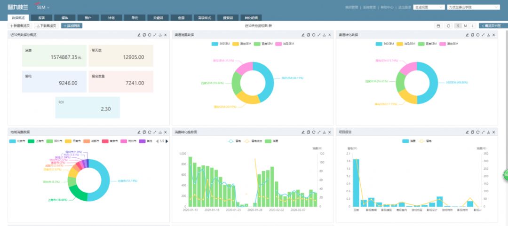Toggle 百度SEM legend in 渠道消费数据 chart
Screen dimensions: 508x226
(x=263, y=44)
